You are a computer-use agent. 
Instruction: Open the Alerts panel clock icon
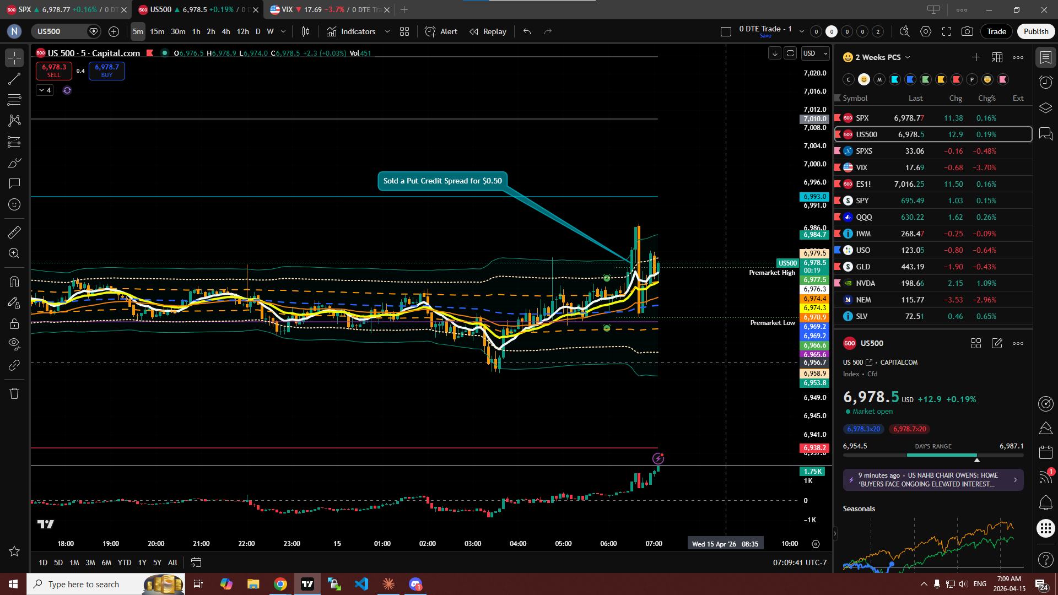1045,83
